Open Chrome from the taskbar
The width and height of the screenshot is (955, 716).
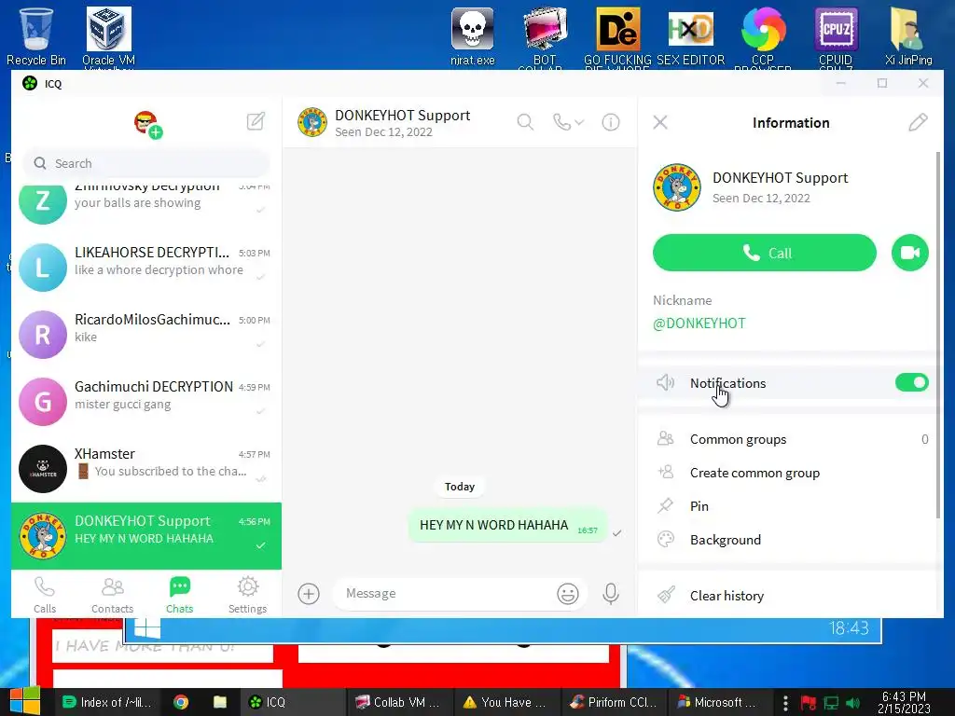181,702
